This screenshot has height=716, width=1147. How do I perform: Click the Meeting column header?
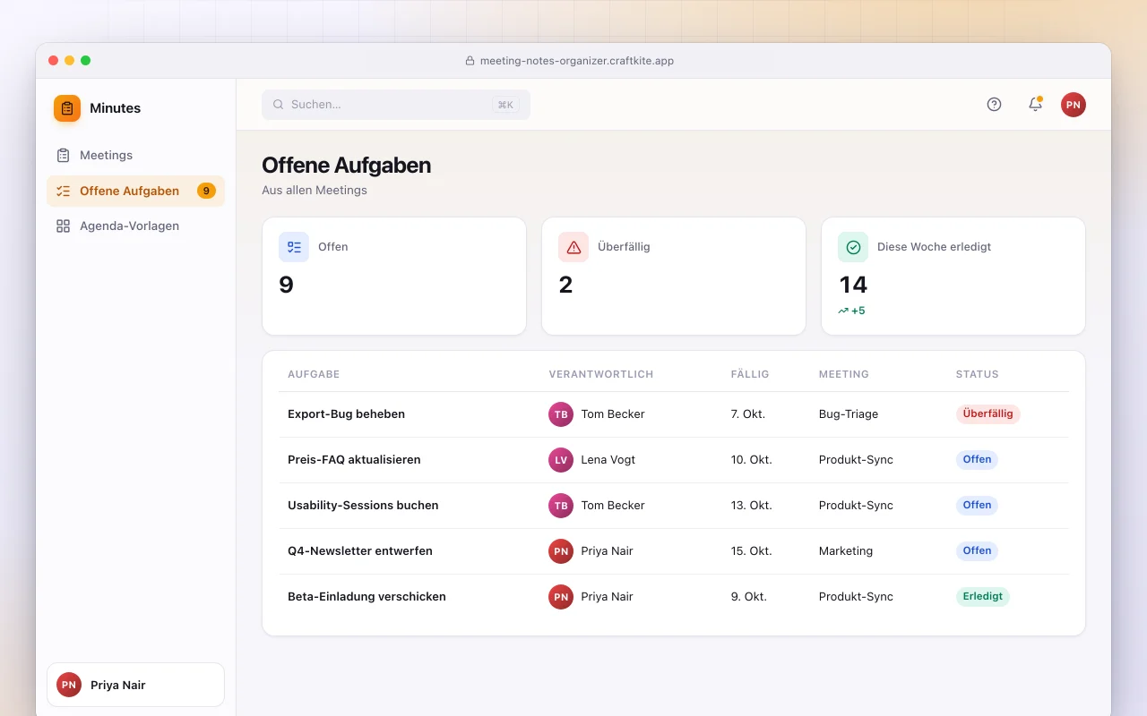pos(844,374)
